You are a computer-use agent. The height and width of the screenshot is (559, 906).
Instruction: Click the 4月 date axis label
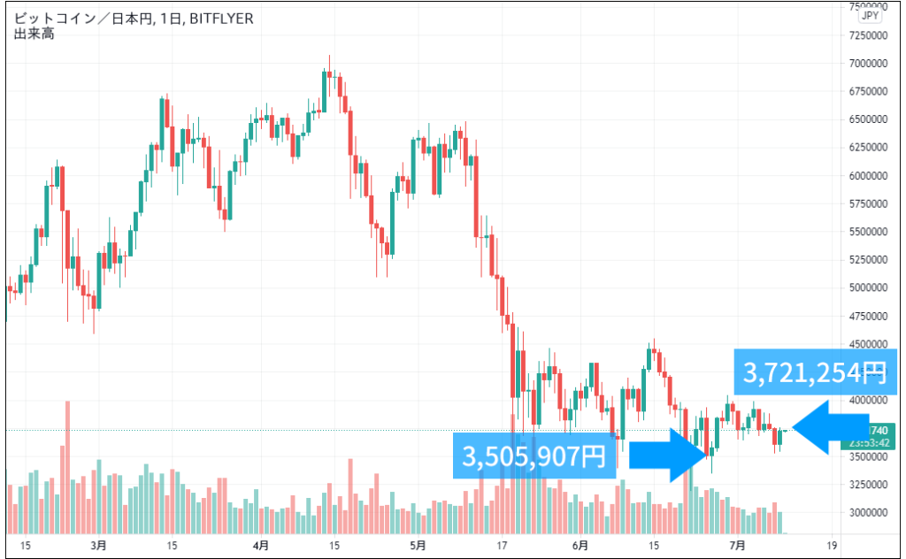pos(261,545)
